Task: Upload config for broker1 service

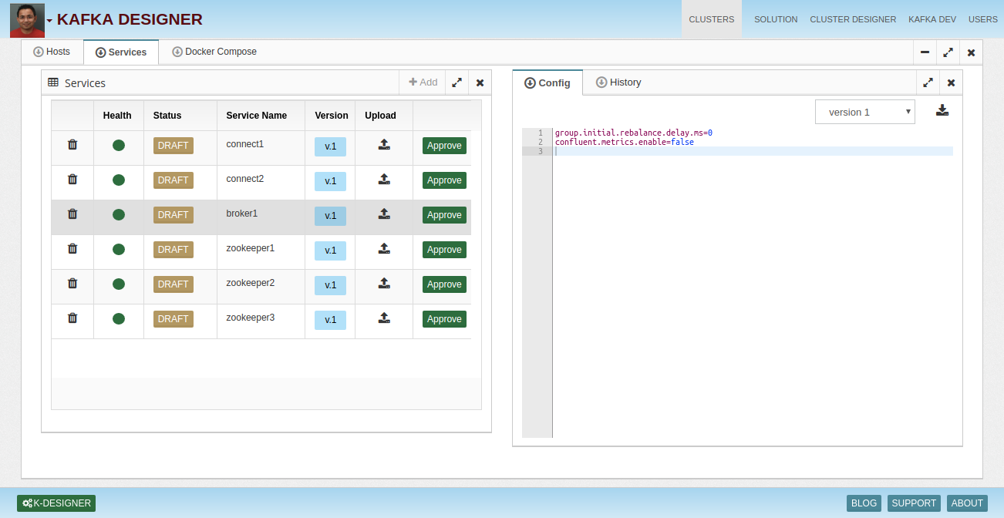Action: [384, 214]
